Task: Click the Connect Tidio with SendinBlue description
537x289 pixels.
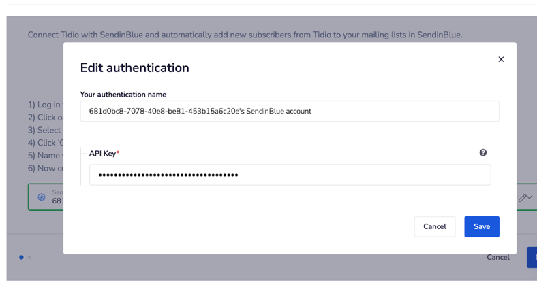Action: tap(245, 35)
